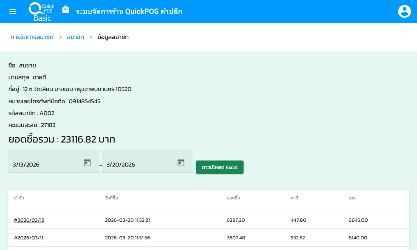
Task: Open order #2026/03/11 link
Action: (x=29, y=238)
